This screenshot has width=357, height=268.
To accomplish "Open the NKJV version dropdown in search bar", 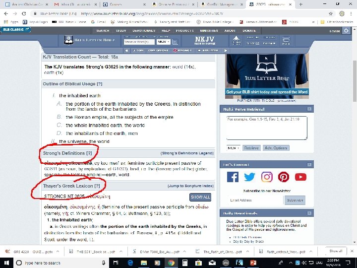I will pyautogui.click(x=164, y=42).
